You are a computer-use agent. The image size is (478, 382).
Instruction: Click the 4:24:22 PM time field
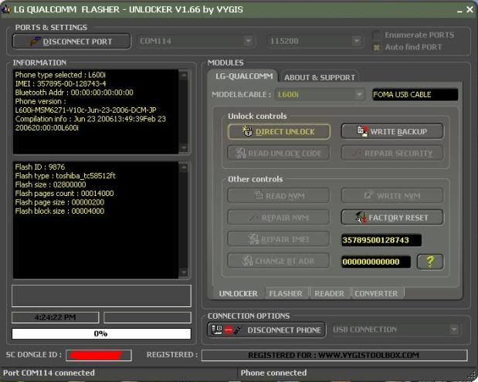point(55,317)
